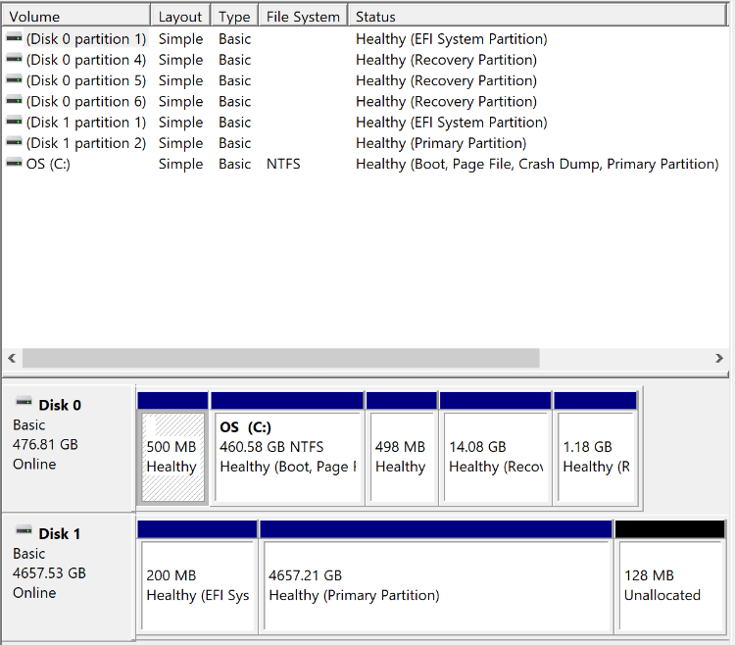Click the drive icon beside Disk 0 partition 6

(14, 101)
